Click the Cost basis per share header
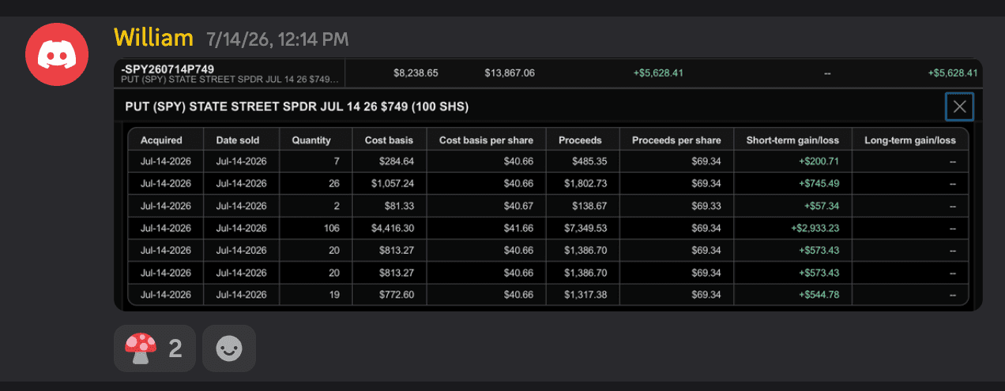This screenshot has height=391, width=1005. tap(486, 140)
